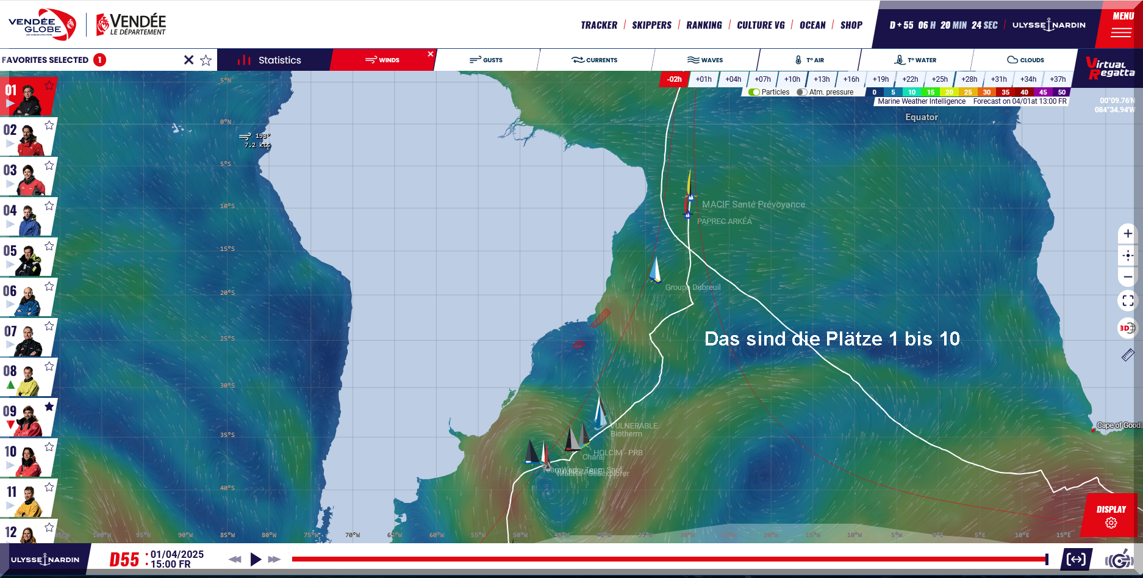Open the RANKING menu item
Screen dimensions: 1143x578
tap(704, 25)
